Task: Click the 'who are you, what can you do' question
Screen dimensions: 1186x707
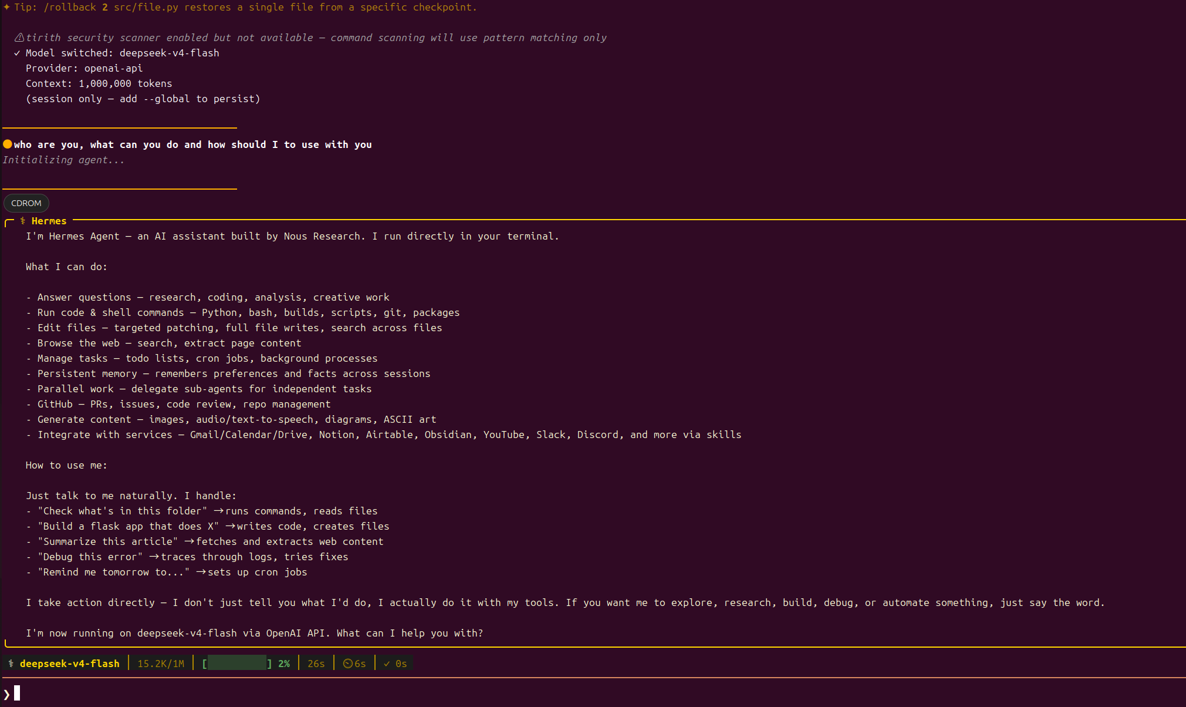Action: tap(193, 144)
